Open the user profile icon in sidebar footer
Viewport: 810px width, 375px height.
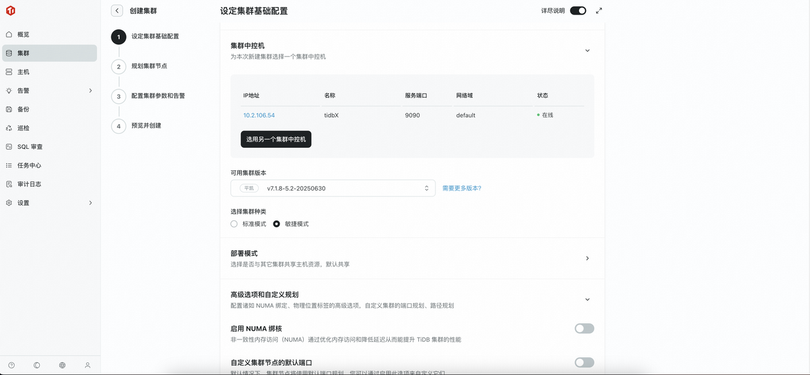point(87,365)
